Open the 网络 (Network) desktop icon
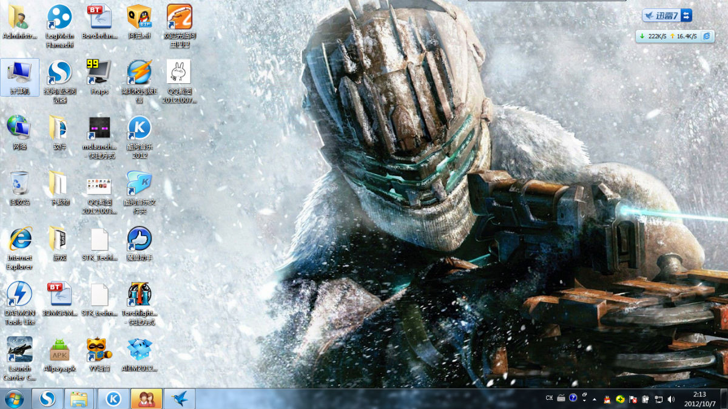 click(19, 132)
